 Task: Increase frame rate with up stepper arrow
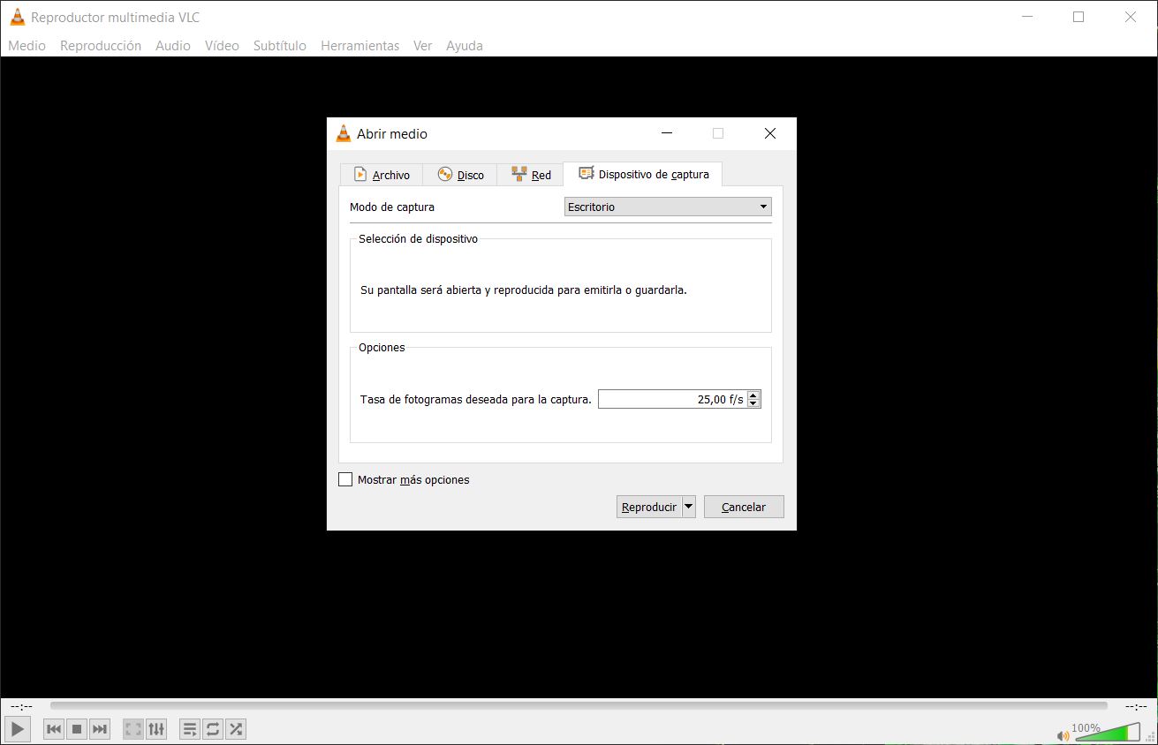click(753, 395)
